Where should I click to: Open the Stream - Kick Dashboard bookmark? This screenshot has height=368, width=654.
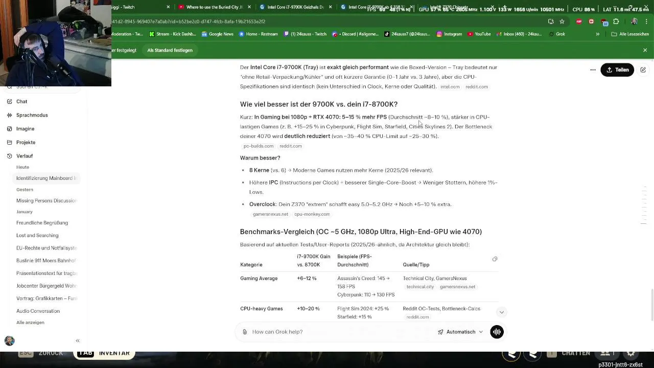[172, 34]
